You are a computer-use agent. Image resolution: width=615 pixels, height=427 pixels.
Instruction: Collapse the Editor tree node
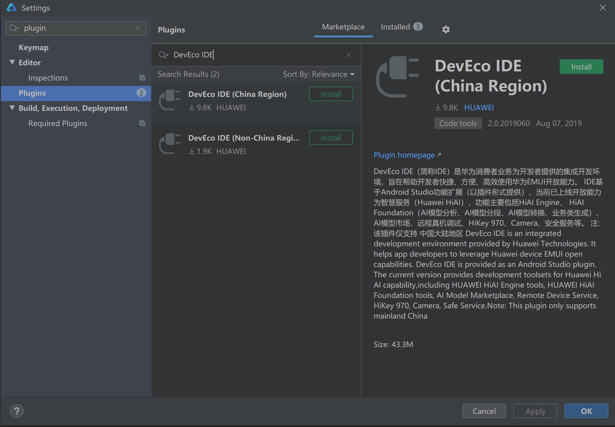(x=12, y=62)
